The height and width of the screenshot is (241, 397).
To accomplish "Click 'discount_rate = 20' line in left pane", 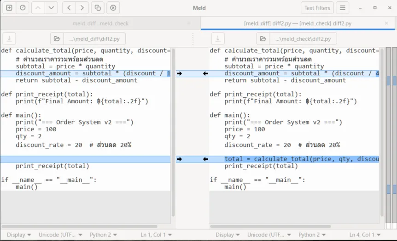I will [73, 145].
